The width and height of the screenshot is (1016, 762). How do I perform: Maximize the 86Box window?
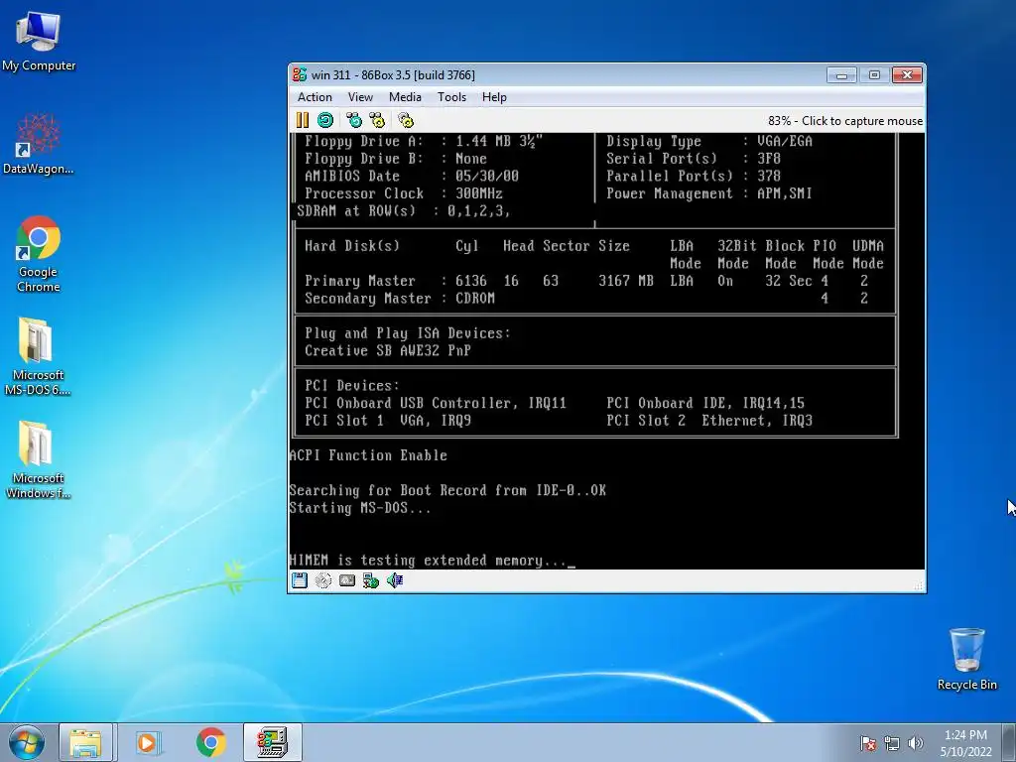click(x=874, y=74)
